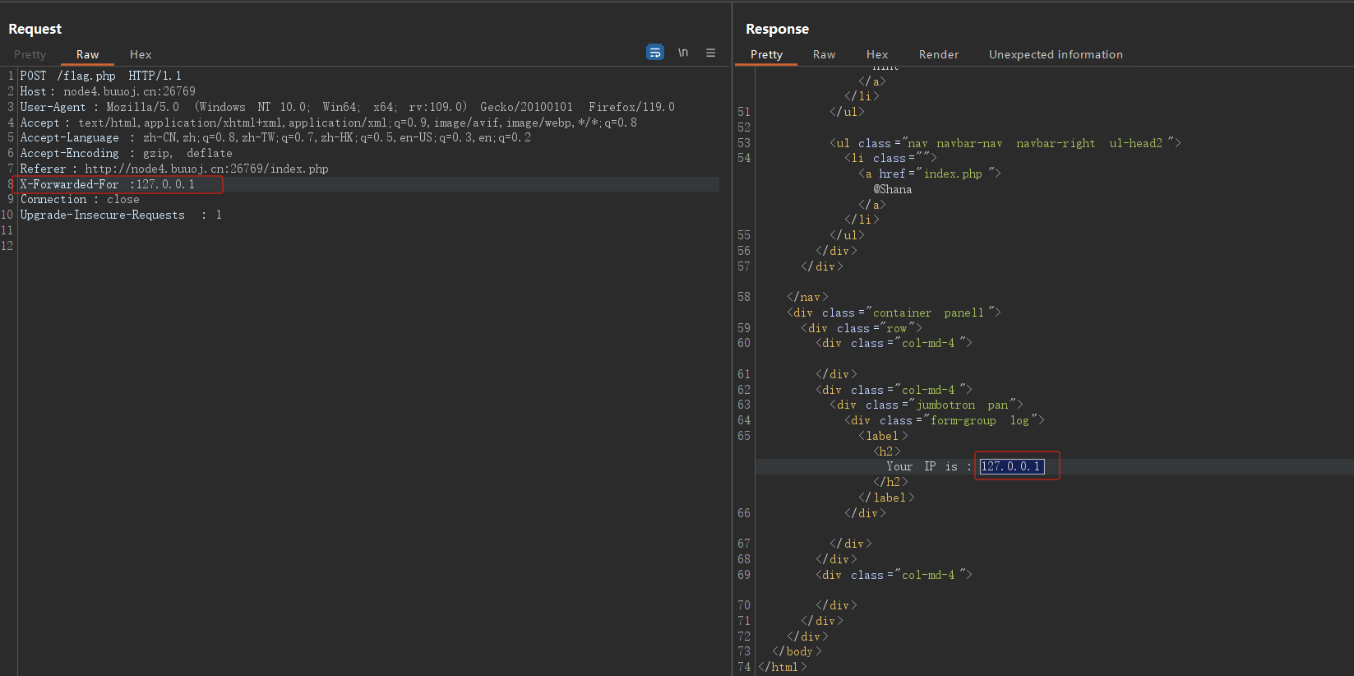Click the Upgrade-Insecure-Requests header line
Screen dimensions: 1354x676
[121, 215]
